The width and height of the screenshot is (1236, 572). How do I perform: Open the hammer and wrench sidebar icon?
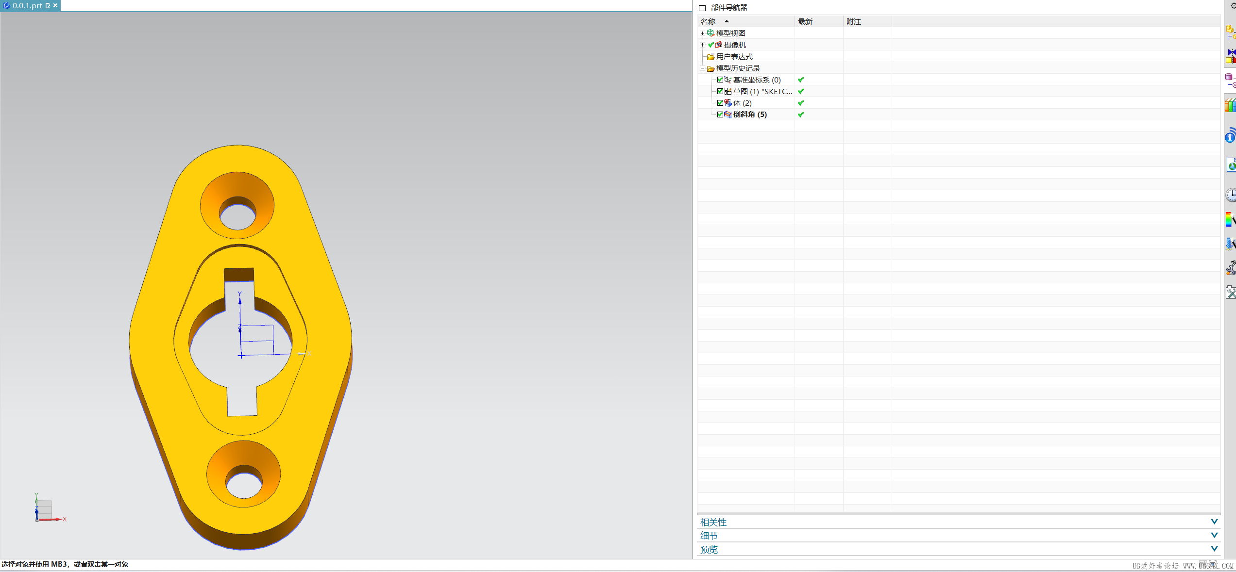click(x=1231, y=267)
